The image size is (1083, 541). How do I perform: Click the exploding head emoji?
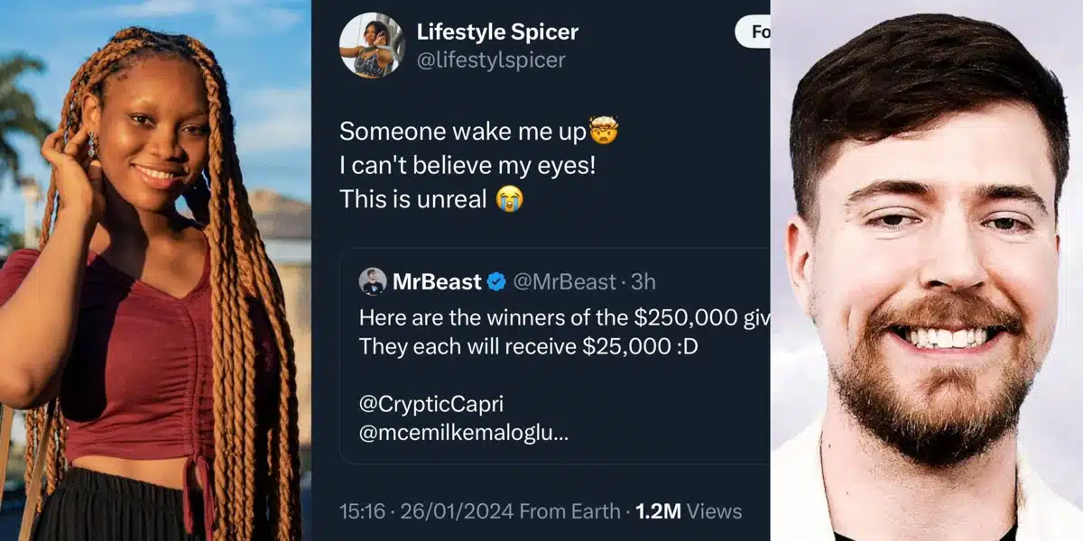603,132
